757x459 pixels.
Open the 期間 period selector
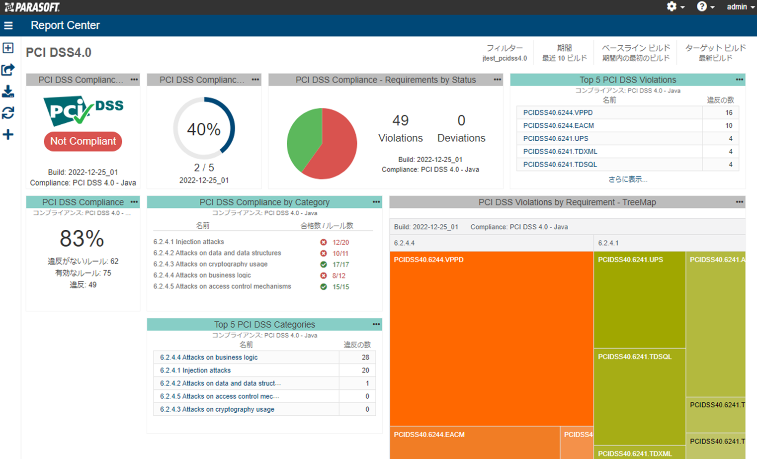point(564,53)
